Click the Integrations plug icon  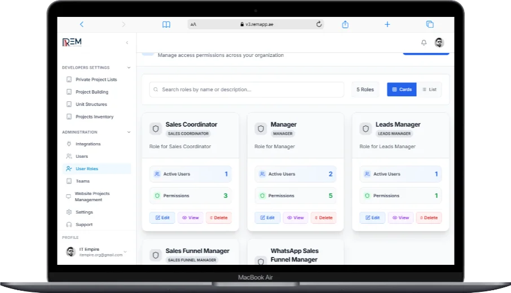tap(69, 144)
